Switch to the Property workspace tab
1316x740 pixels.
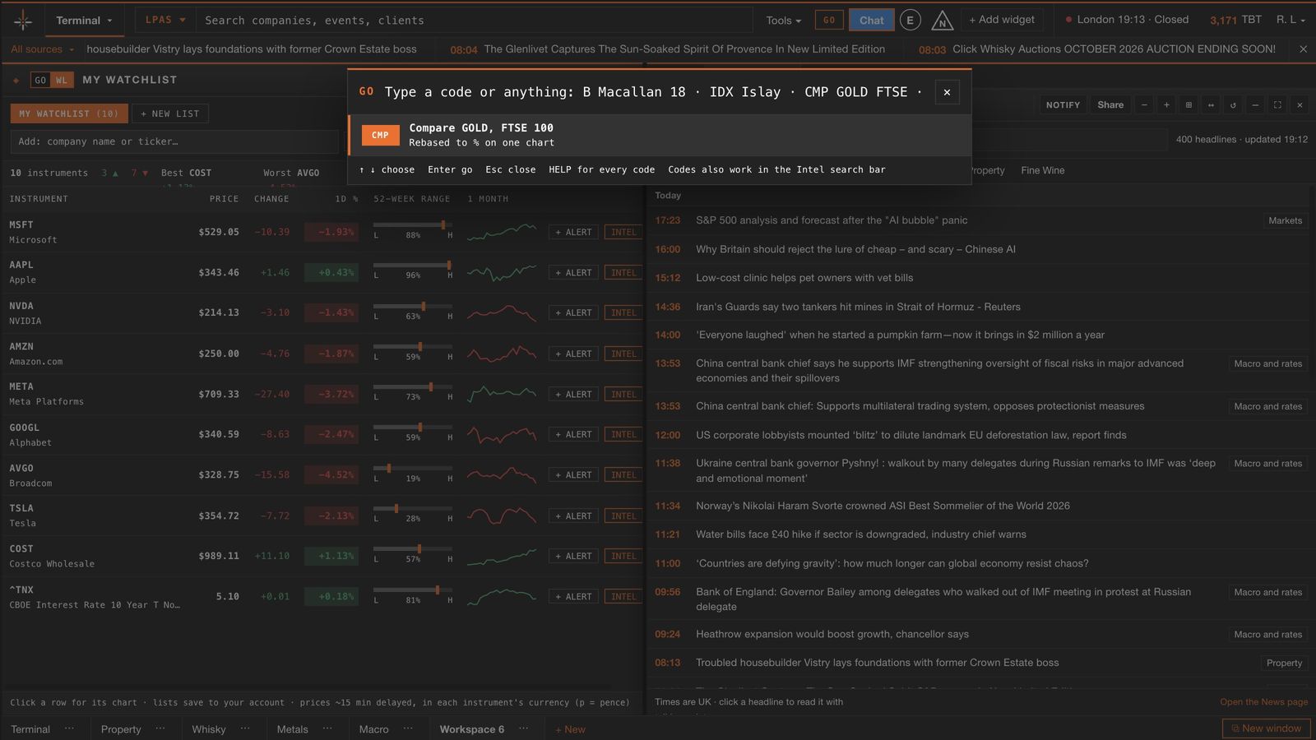121,728
